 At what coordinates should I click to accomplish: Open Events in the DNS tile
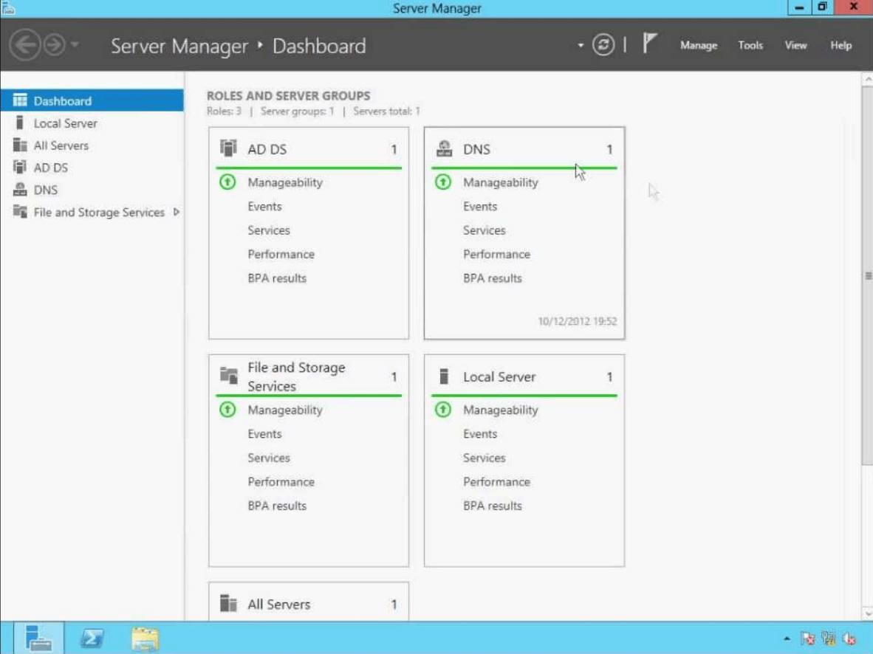click(480, 207)
